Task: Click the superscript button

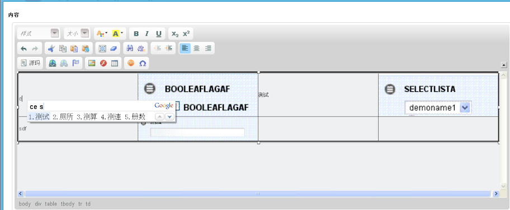Action: tap(186, 34)
